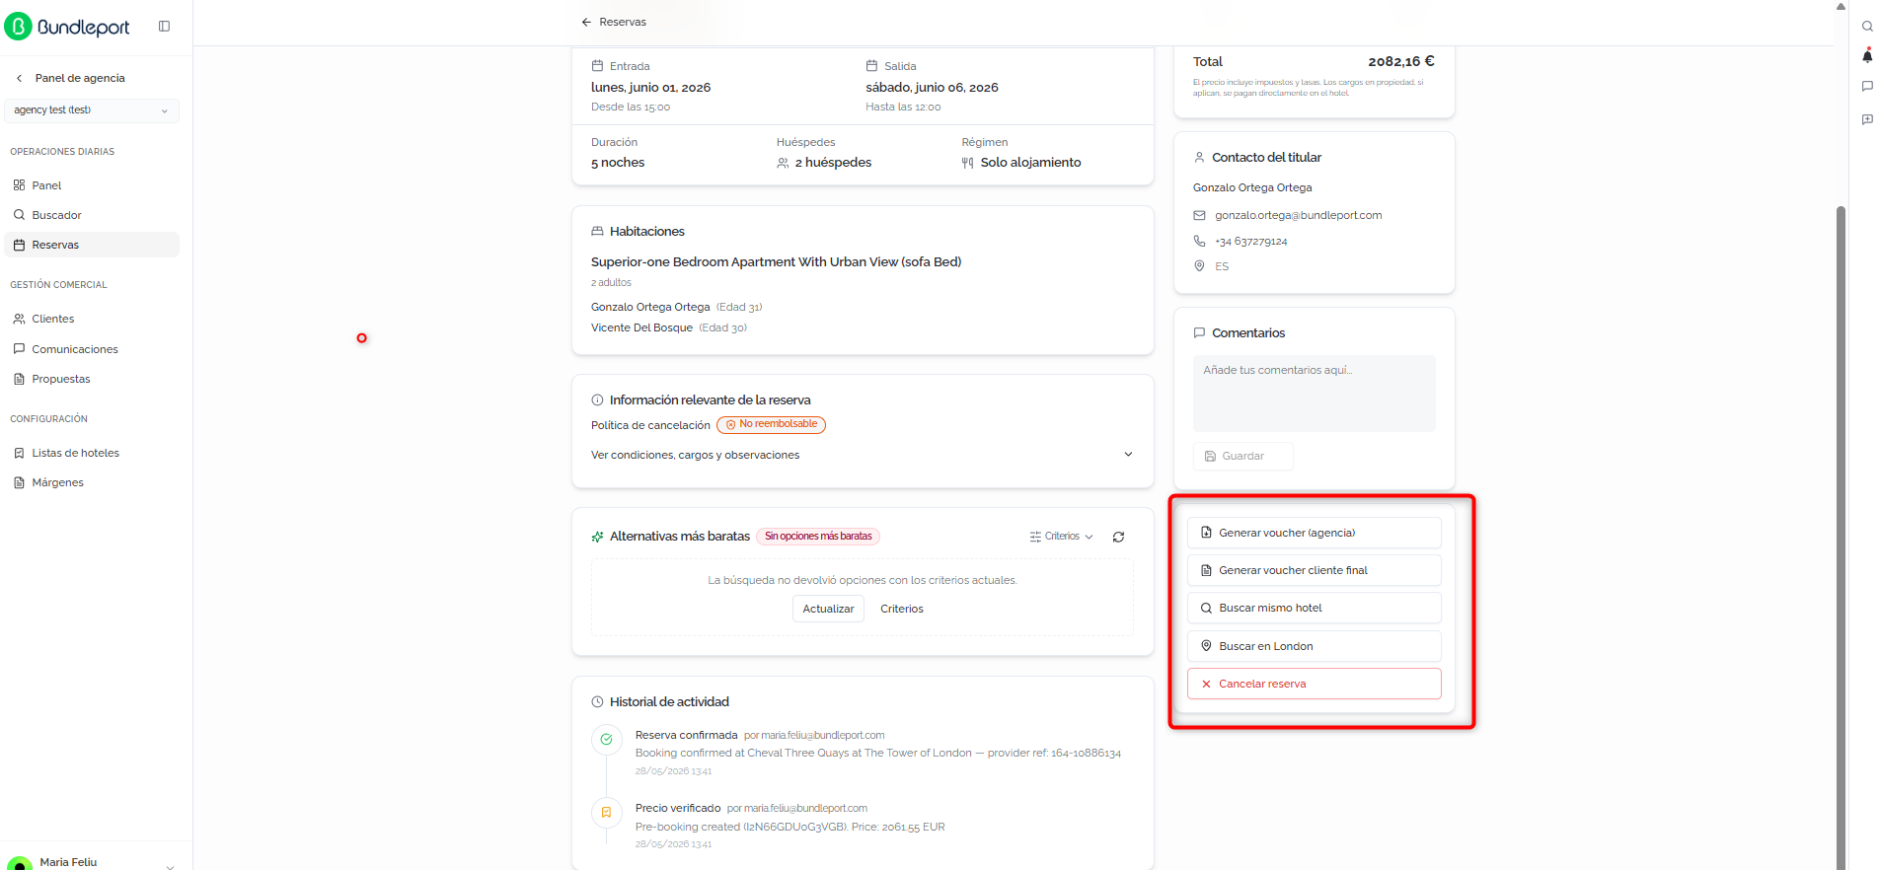The height and width of the screenshot is (870, 1880).
Task: Click the green Reserva confirmada check icon
Action: coord(606,739)
